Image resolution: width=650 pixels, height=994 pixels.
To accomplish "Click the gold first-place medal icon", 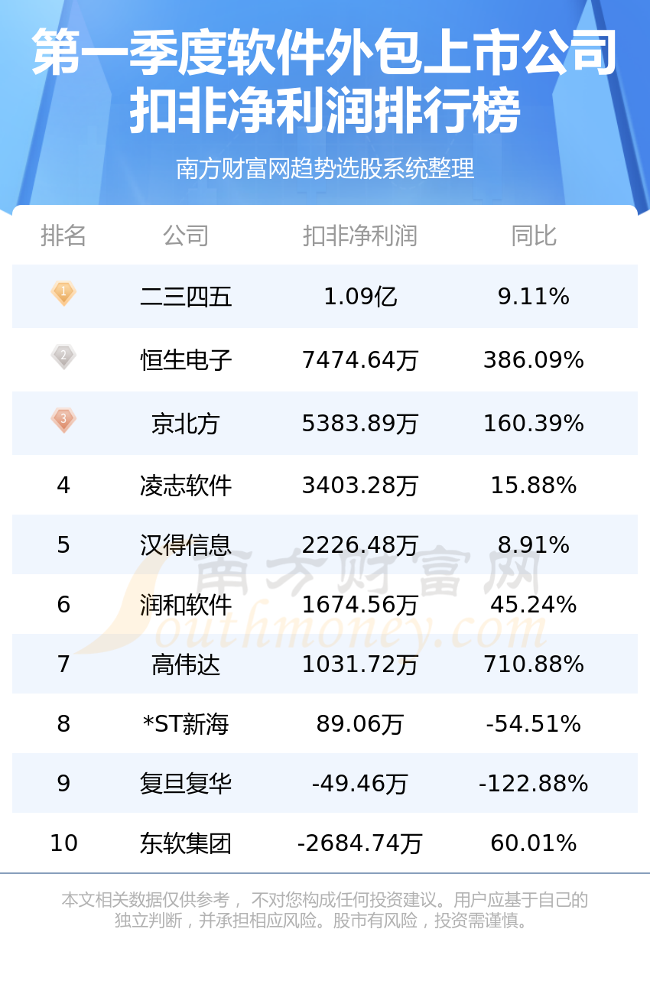I will (63, 294).
